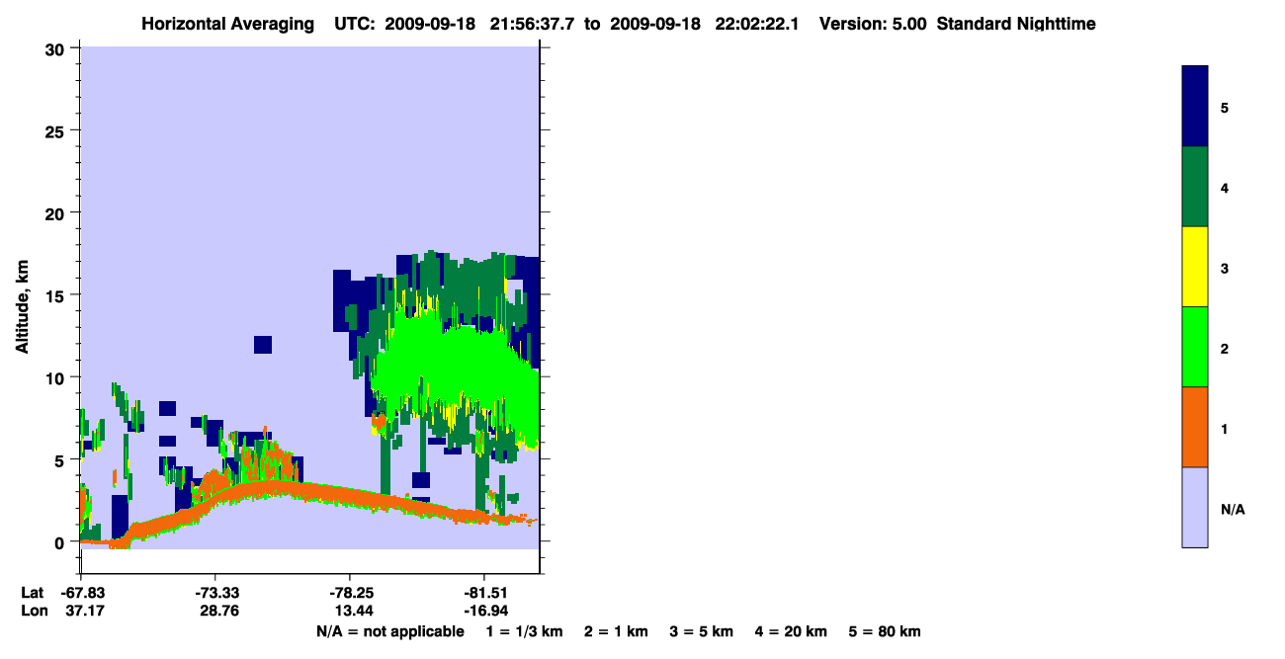Click the latitude value -81.51
The height and width of the screenshot is (659, 1285).
click(x=484, y=593)
